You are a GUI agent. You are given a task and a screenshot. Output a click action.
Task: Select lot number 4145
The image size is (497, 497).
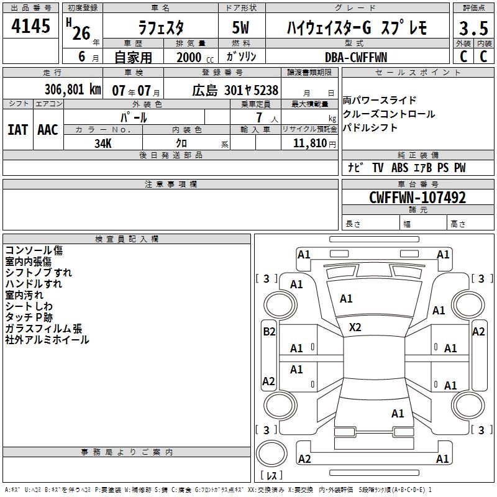pyautogui.click(x=30, y=25)
